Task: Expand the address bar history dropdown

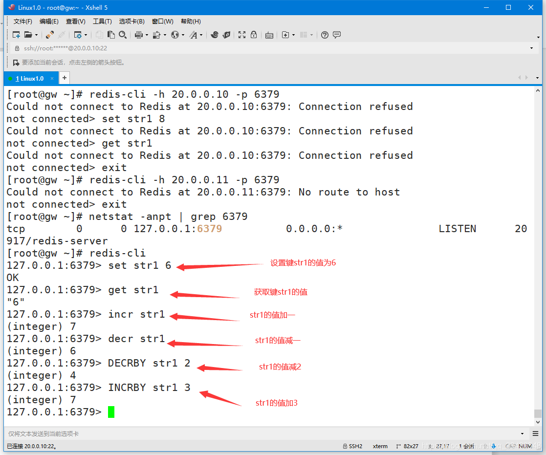Action: pos(531,48)
